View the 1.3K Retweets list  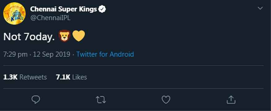25,77
